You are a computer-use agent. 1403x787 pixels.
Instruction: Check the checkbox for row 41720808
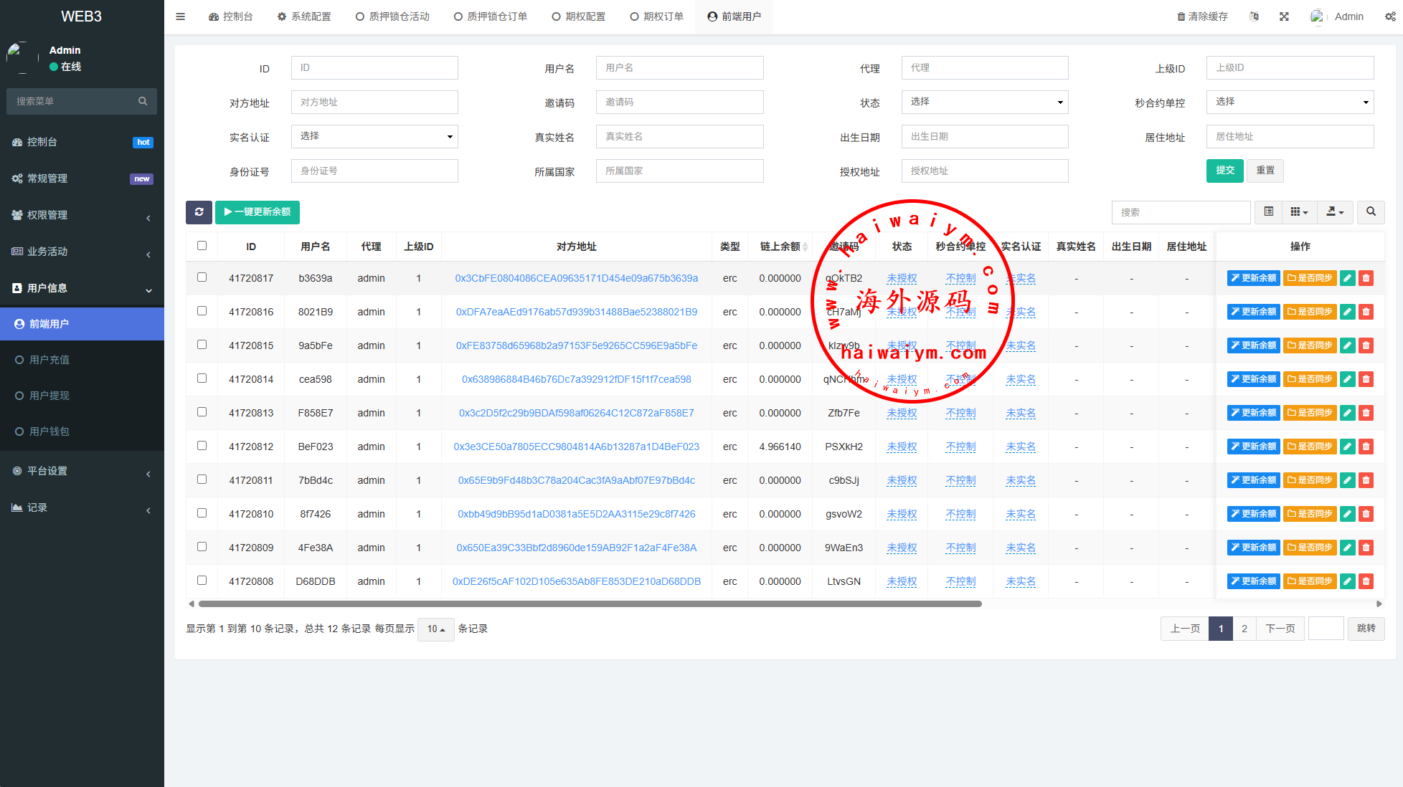202,581
